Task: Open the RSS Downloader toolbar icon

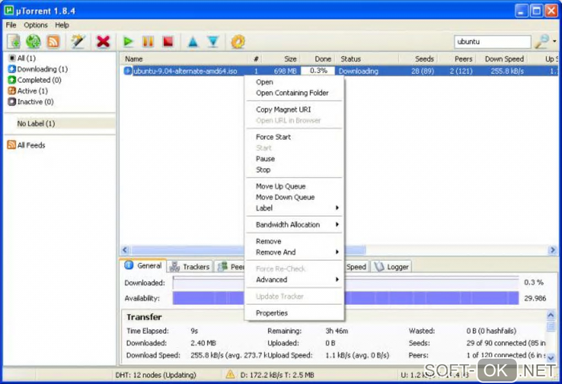Action: [53, 42]
